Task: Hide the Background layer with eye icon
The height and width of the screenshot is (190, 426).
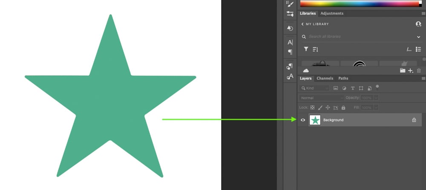Action: tap(303, 120)
